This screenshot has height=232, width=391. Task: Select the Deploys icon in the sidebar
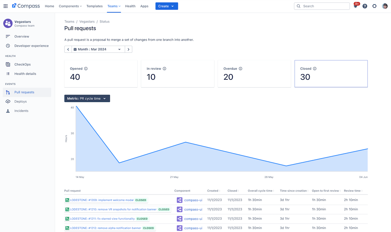[x=7, y=101]
